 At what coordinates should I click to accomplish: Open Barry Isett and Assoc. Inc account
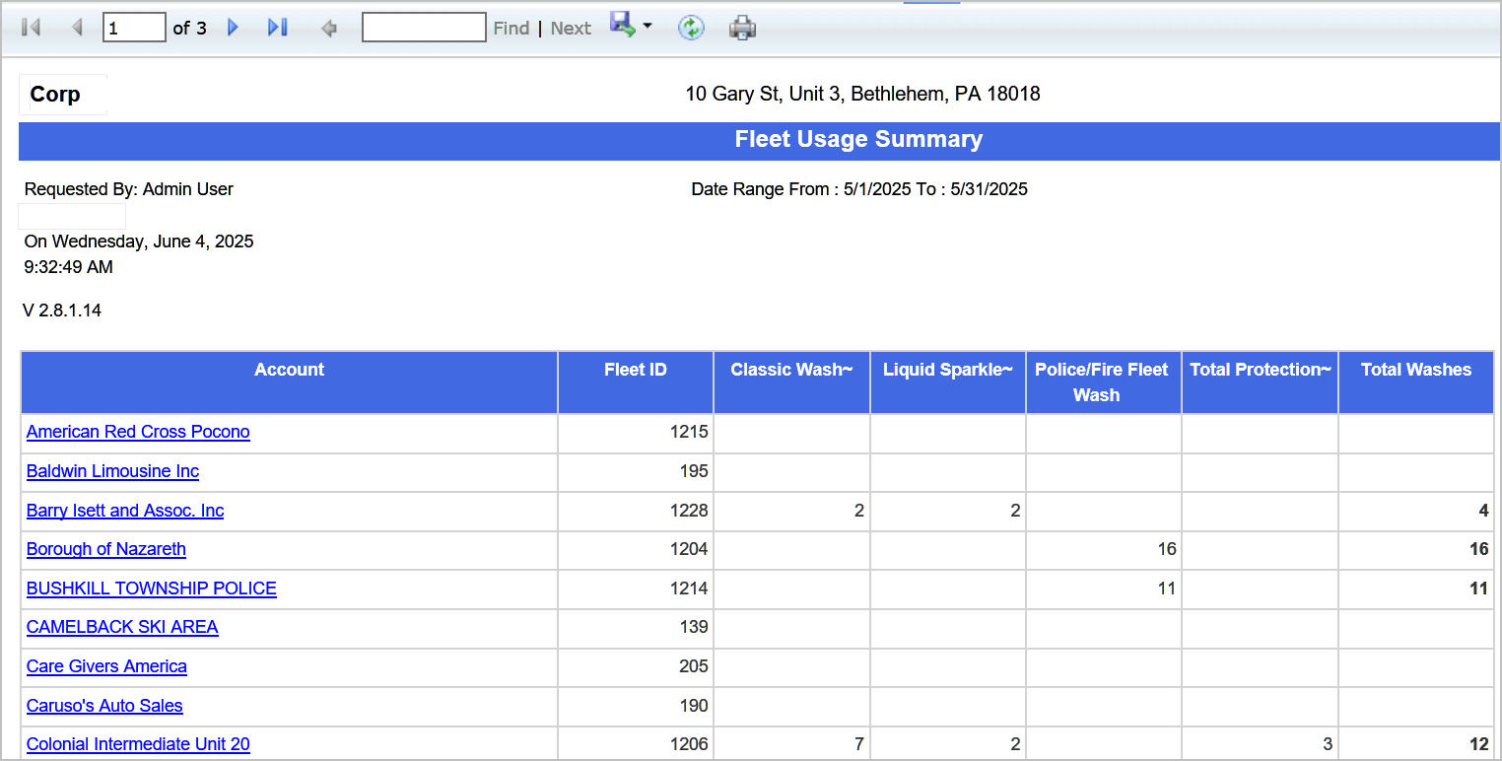click(125, 511)
